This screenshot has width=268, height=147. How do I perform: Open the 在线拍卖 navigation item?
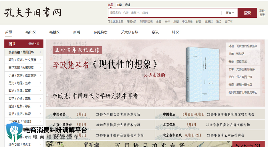[100, 33]
